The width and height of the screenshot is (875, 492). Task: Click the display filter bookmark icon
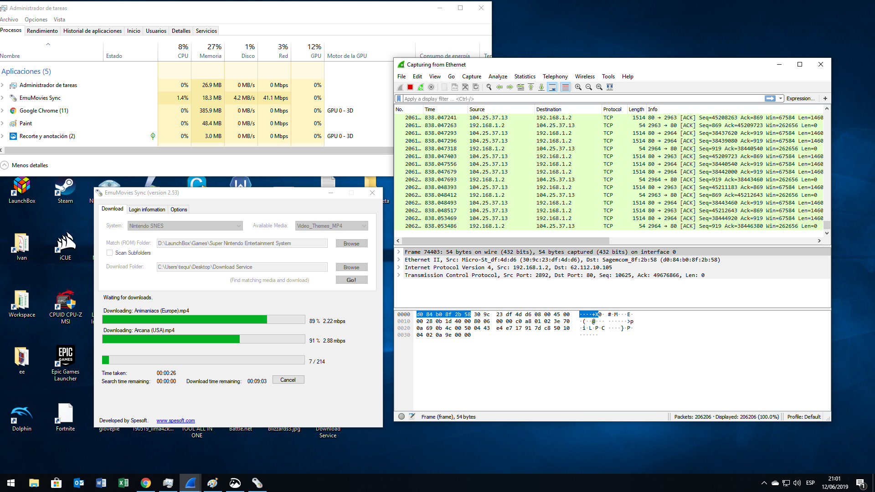click(399, 98)
